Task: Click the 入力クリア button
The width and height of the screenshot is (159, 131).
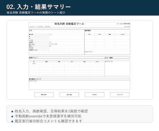Action: 120,94
